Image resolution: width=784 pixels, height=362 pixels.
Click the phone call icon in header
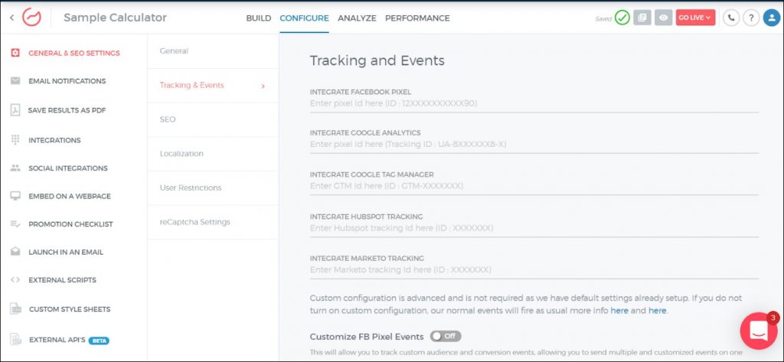click(731, 18)
